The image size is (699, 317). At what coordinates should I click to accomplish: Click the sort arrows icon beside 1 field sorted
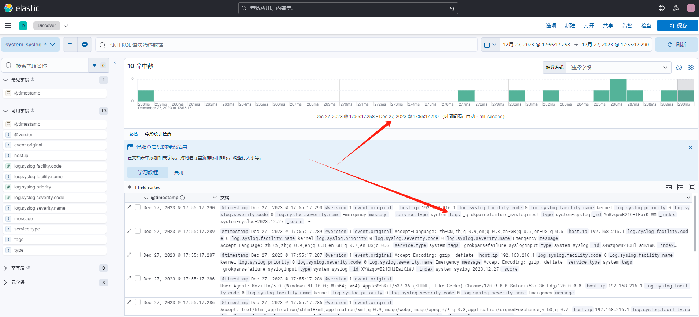coord(129,187)
